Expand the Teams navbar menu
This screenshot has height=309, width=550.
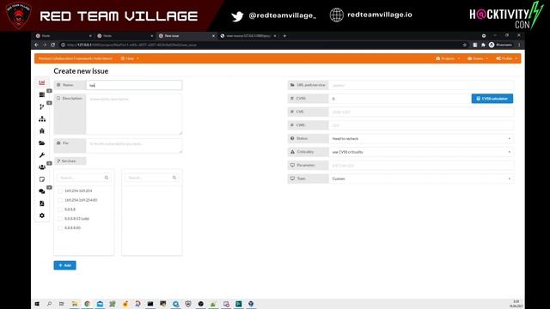coord(478,58)
